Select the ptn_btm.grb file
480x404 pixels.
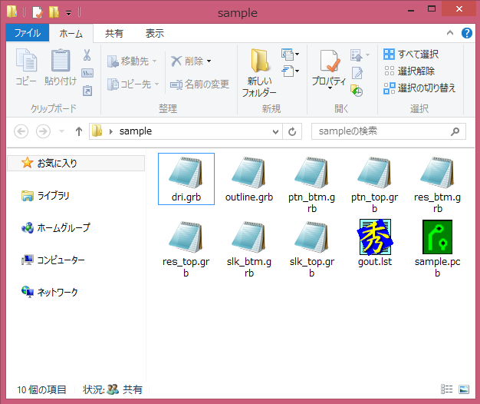pos(311,184)
